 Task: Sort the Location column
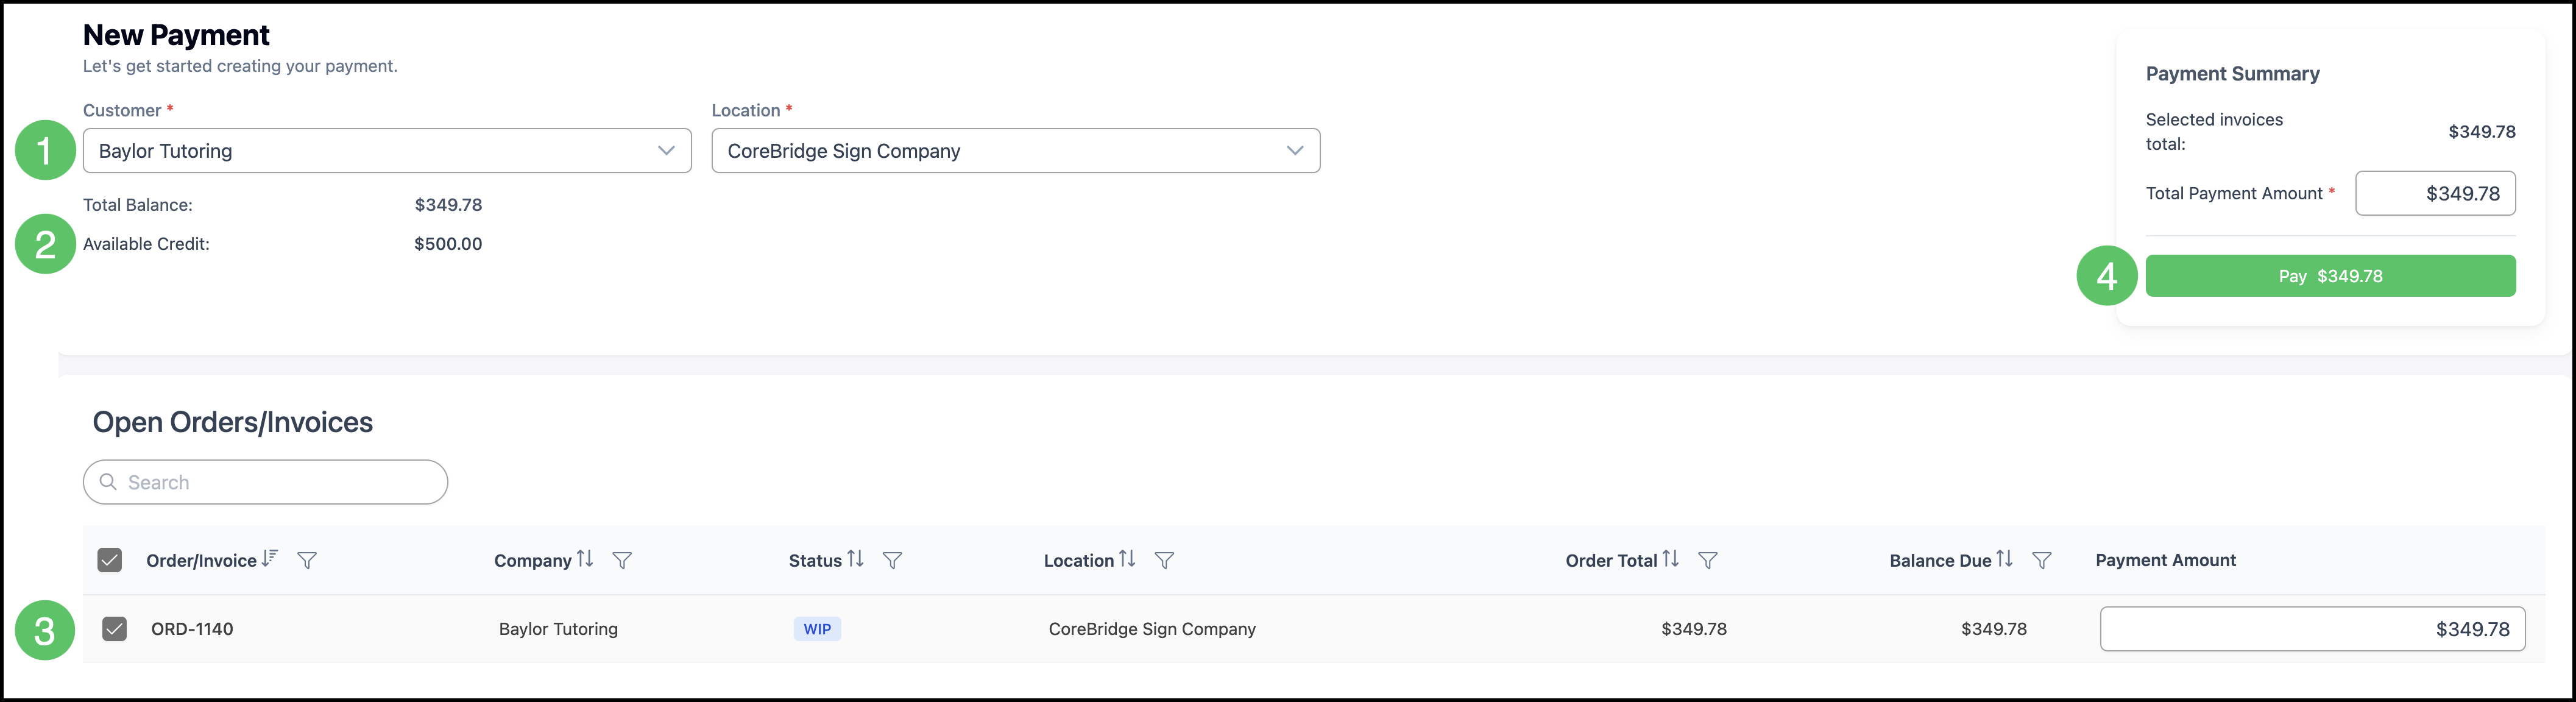tap(1127, 559)
